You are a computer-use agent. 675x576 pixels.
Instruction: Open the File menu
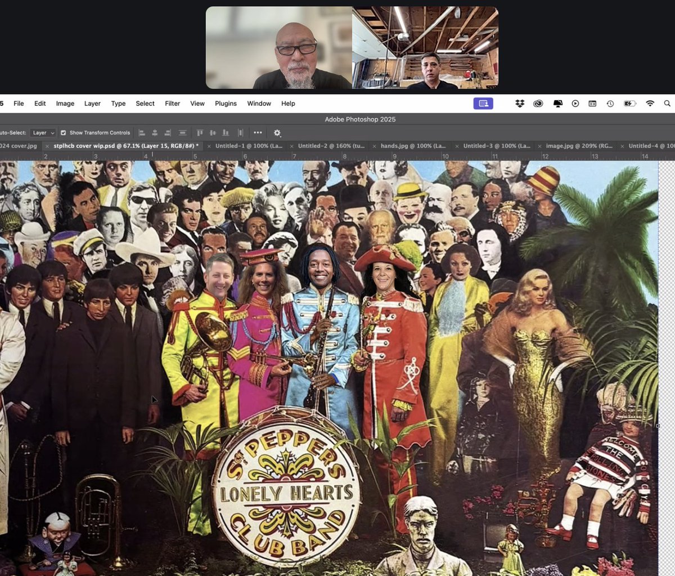pos(19,104)
